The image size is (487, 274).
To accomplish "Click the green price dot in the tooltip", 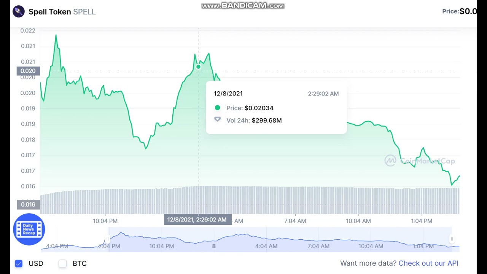I will coord(217,108).
